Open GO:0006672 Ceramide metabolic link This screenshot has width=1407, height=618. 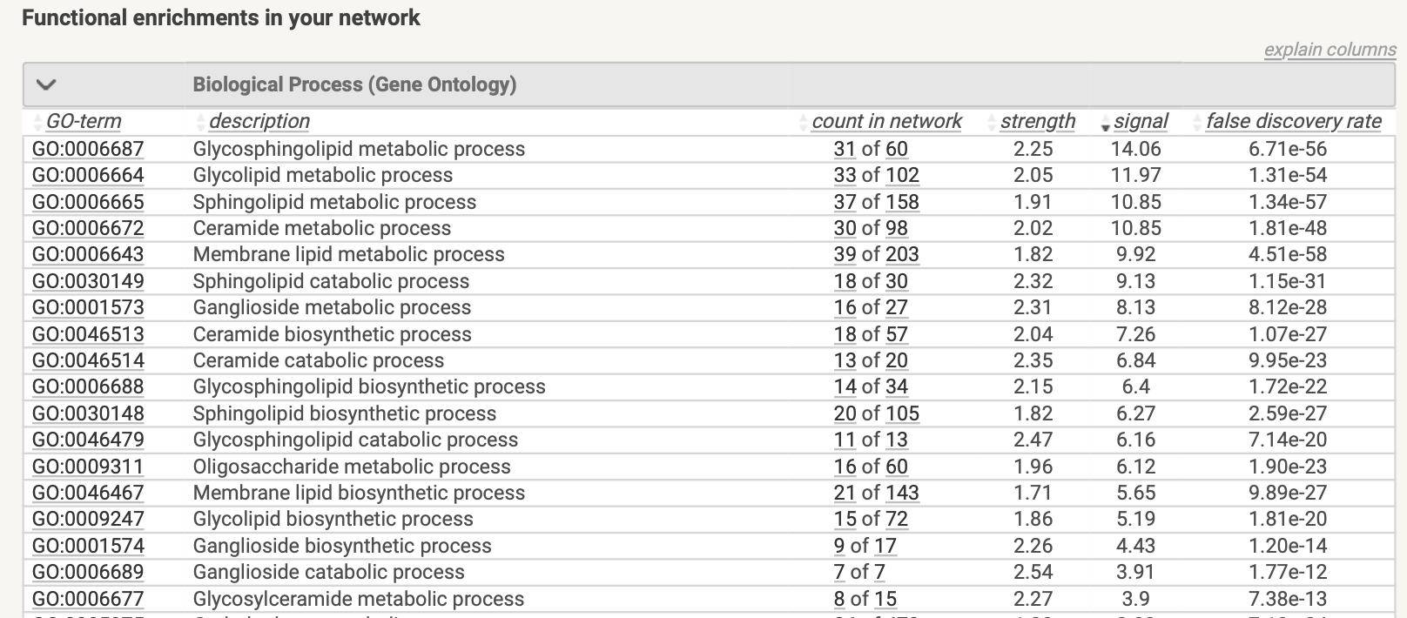point(88,228)
